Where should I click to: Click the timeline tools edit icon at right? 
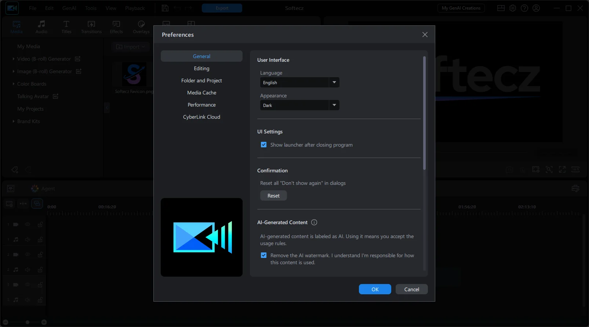point(575,188)
